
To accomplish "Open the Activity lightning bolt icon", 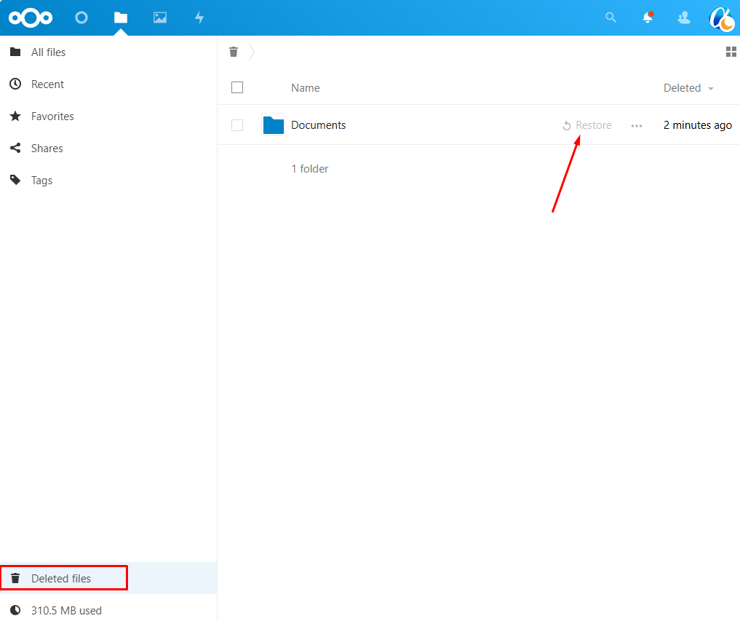I will click(x=199, y=17).
